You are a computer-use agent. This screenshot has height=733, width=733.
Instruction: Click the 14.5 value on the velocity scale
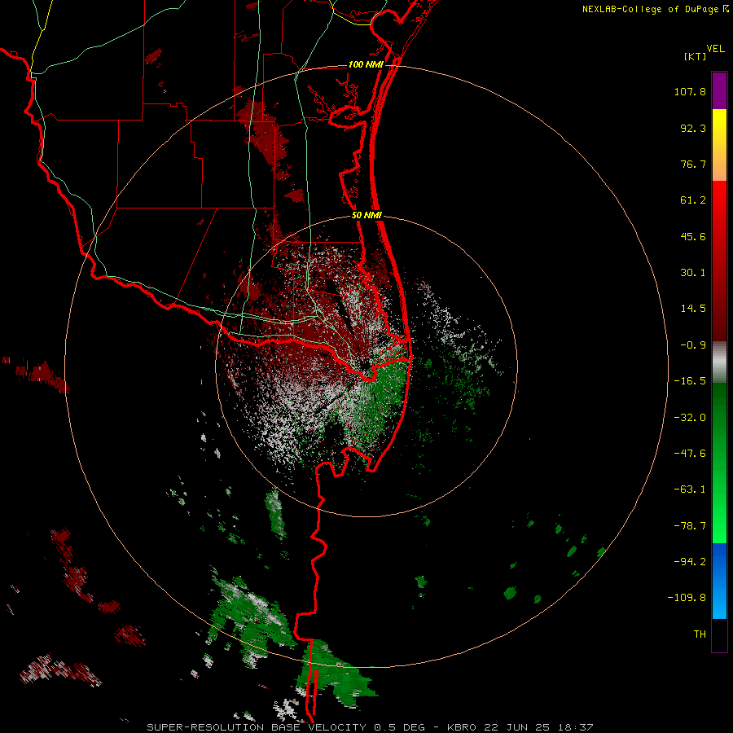coord(693,309)
